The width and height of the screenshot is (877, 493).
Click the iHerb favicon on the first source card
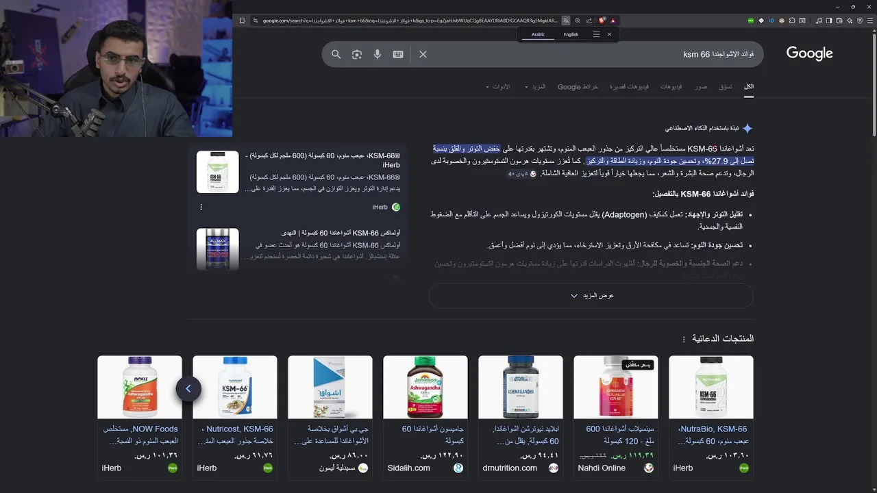[x=395, y=207]
